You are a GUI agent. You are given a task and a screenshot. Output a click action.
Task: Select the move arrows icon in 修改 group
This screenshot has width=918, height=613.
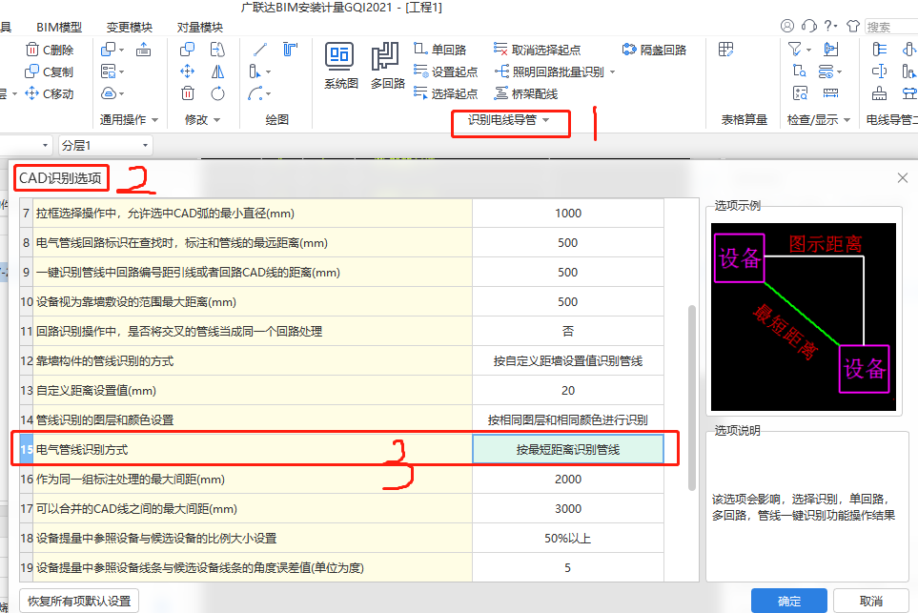click(x=188, y=72)
